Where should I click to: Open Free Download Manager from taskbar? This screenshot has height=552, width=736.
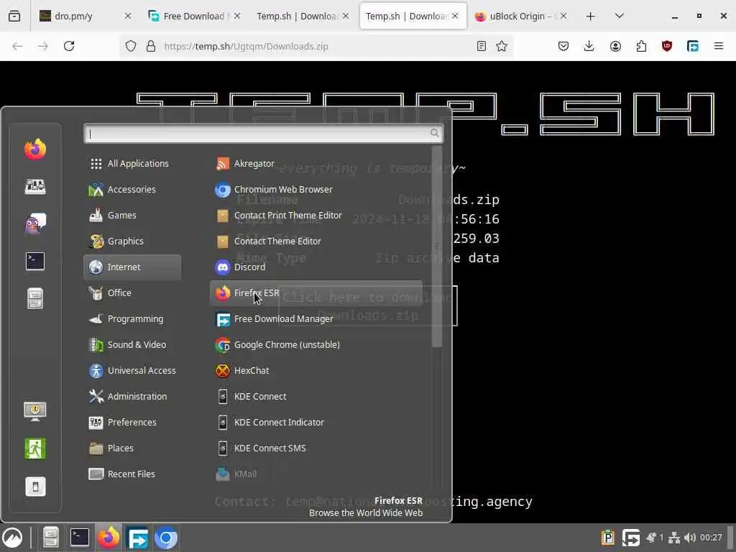pyautogui.click(x=137, y=538)
